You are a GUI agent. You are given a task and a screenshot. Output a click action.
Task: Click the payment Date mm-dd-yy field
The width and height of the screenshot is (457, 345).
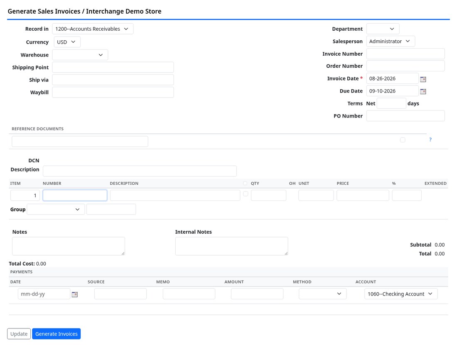[x=44, y=294]
